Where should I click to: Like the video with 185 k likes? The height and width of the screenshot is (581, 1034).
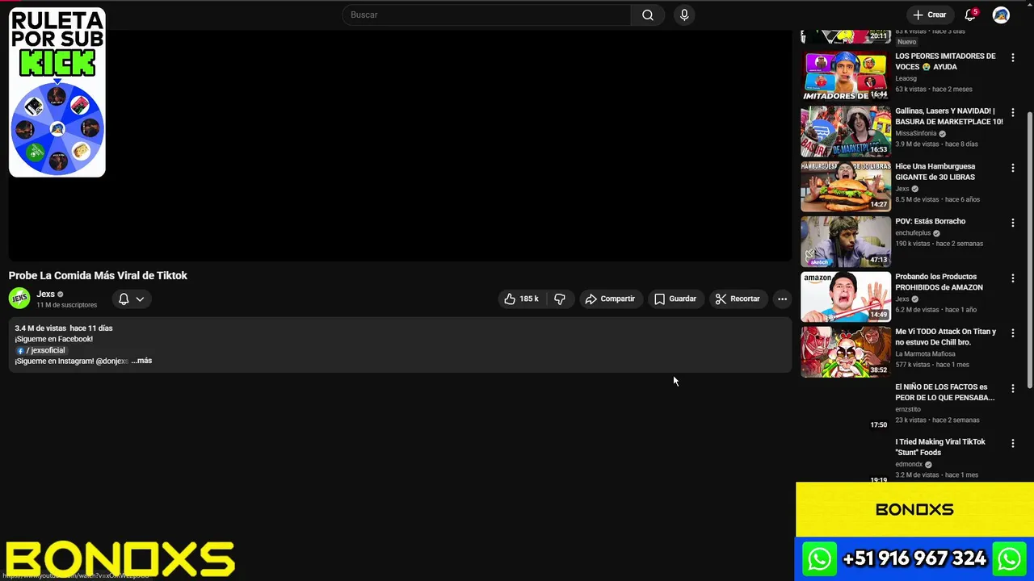click(x=521, y=299)
